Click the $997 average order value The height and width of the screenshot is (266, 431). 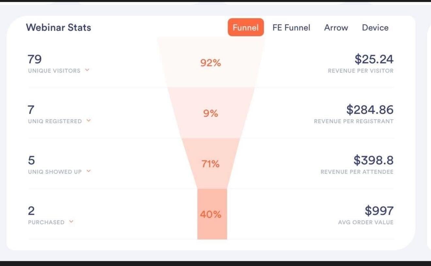(x=379, y=211)
